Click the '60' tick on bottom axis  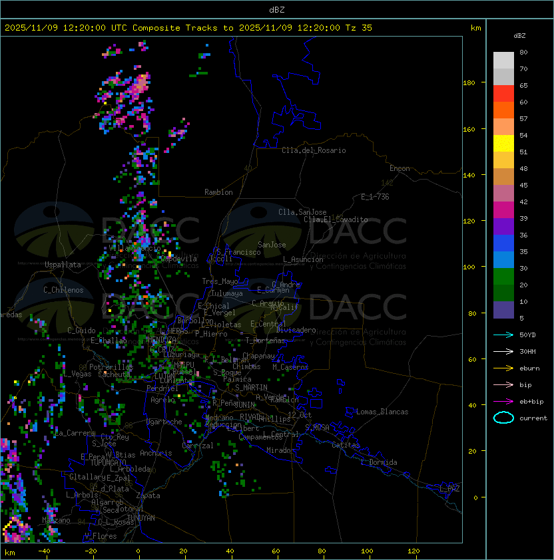[x=276, y=551]
